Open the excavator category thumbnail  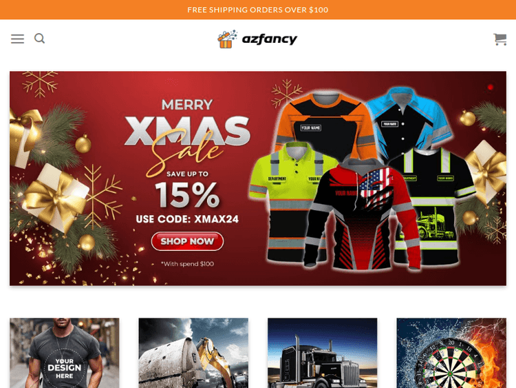(x=193, y=353)
